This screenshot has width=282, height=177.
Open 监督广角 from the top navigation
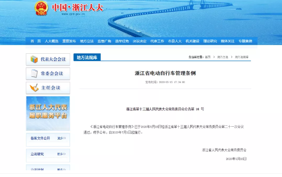tap(104, 41)
